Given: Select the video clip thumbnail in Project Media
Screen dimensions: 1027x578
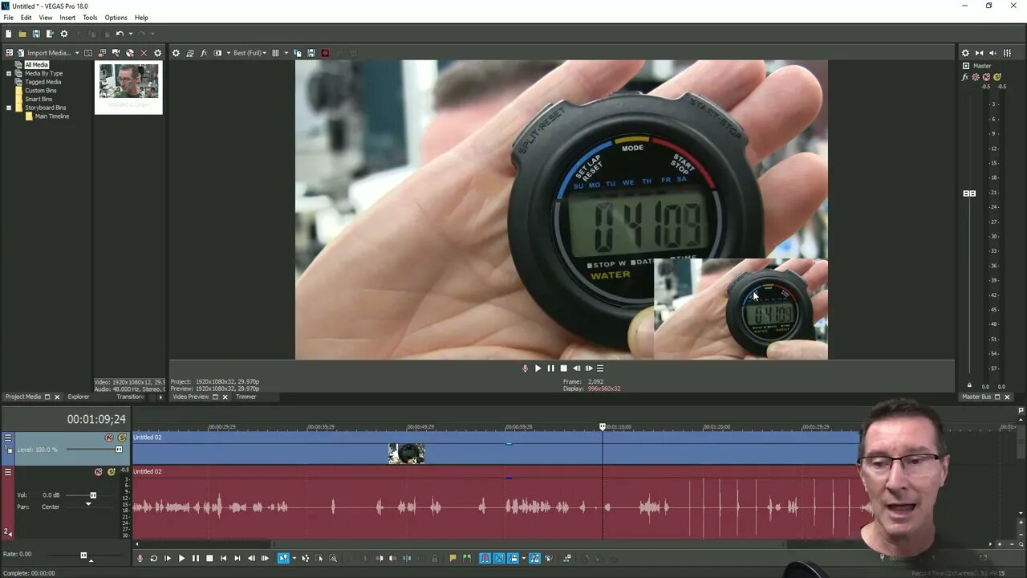Looking at the screenshot, I should coord(128,87).
